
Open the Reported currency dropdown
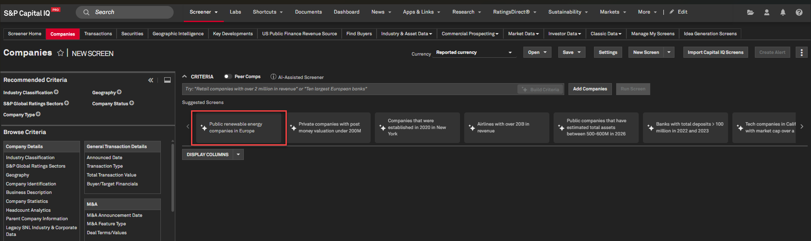tap(474, 53)
